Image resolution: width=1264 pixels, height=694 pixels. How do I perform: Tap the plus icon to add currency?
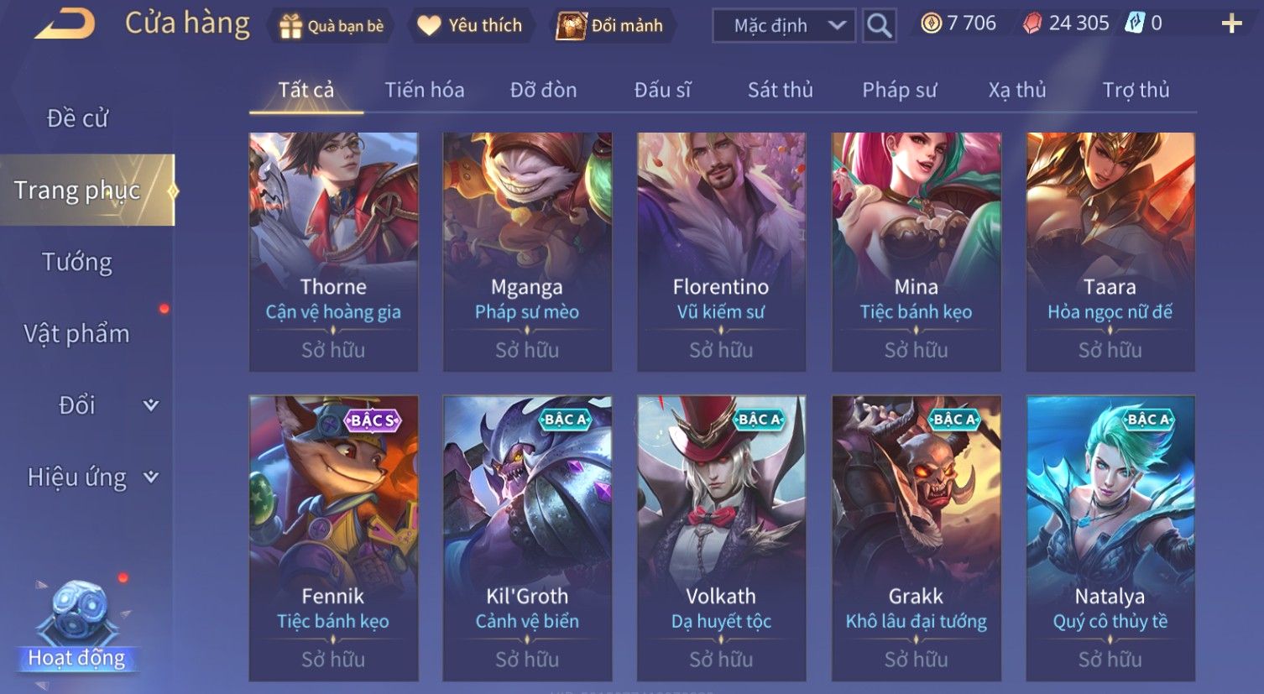pos(1231,23)
